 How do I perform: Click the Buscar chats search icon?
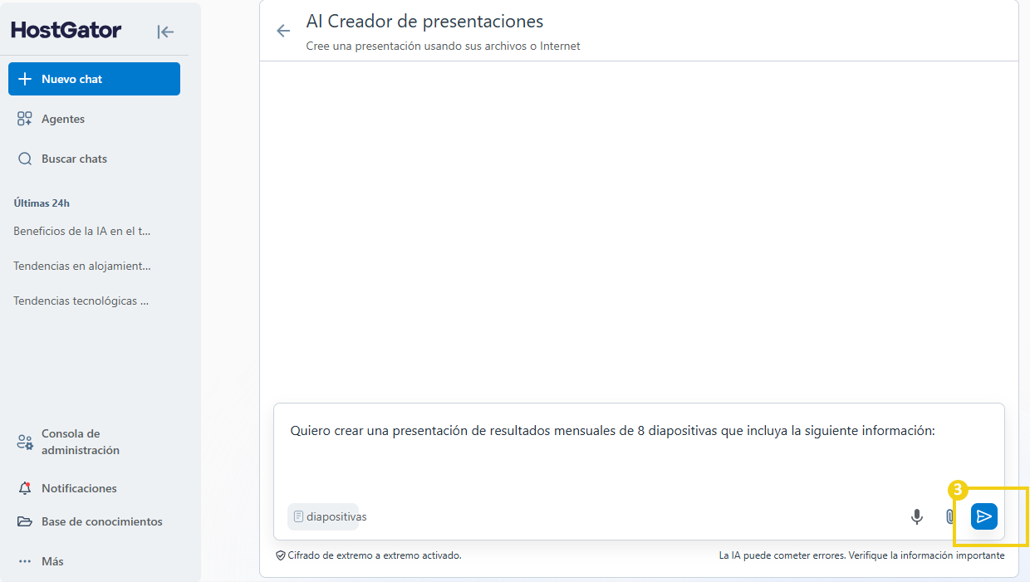(25, 159)
